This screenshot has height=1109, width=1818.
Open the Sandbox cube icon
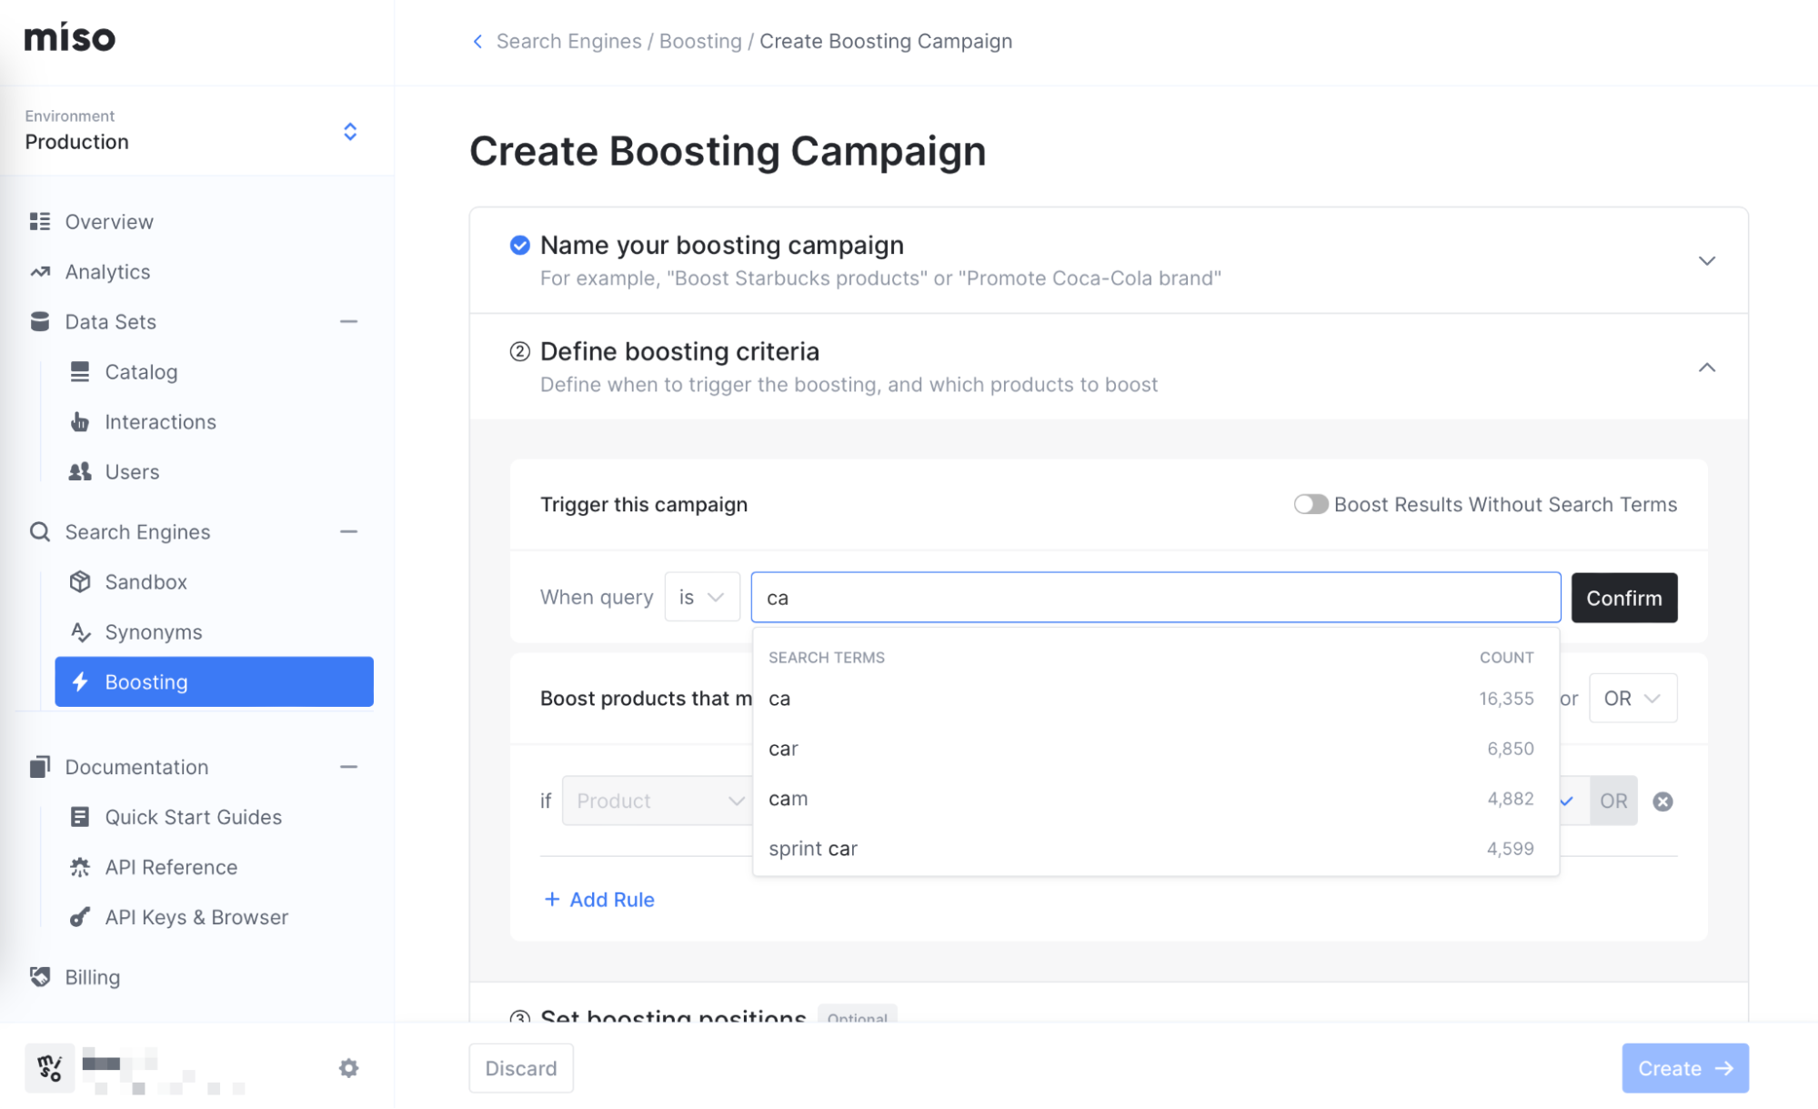(80, 582)
